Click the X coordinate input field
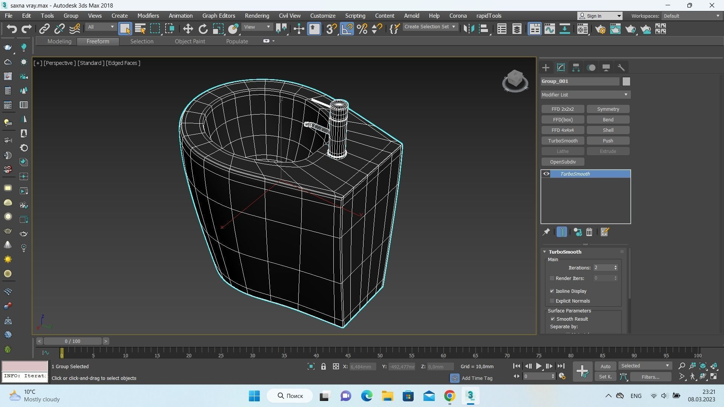 point(363,367)
